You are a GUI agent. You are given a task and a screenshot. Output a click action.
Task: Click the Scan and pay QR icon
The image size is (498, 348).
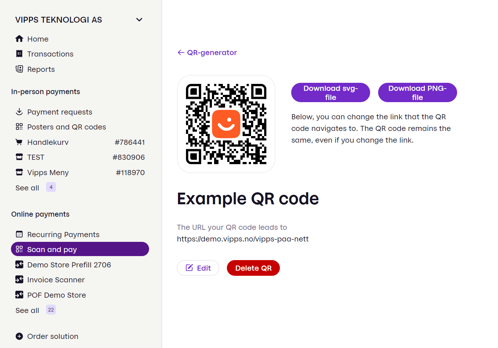(x=19, y=249)
